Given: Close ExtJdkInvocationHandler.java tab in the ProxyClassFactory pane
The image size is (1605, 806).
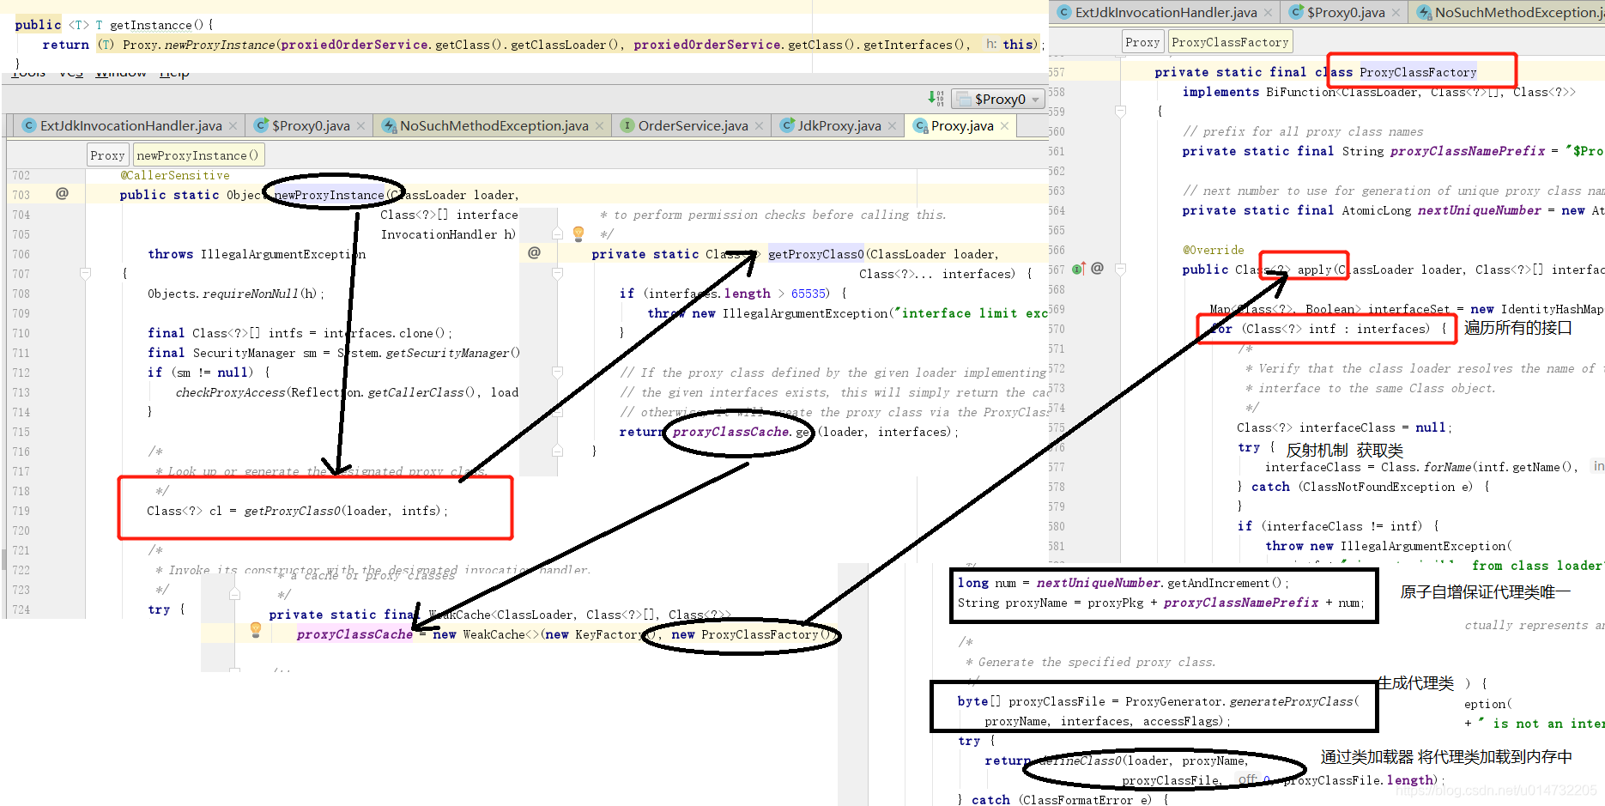Looking at the screenshot, I should click(x=1268, y=13).
